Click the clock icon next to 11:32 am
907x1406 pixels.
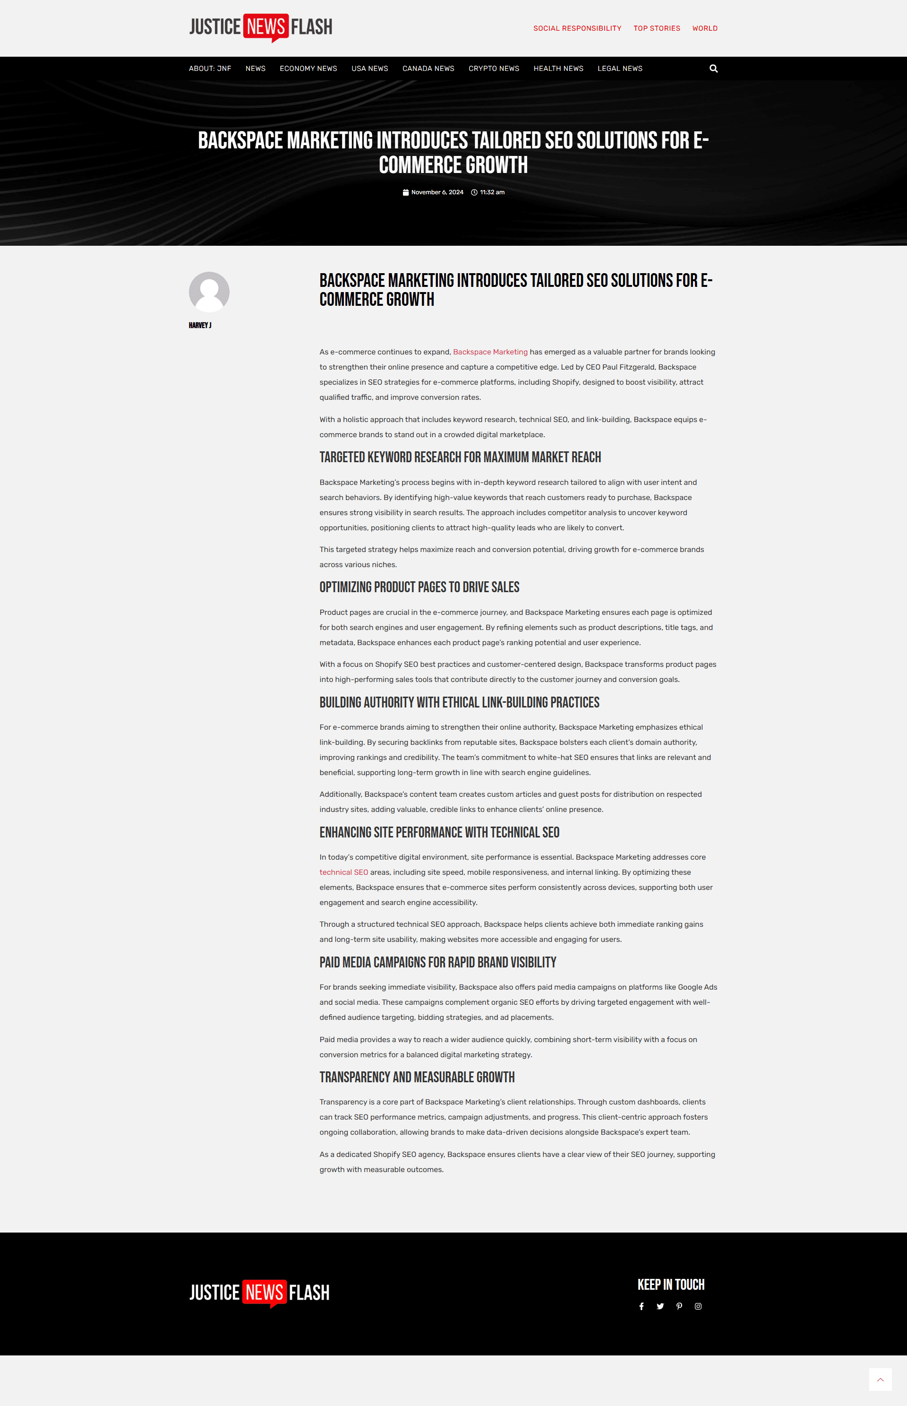point(473,193)
